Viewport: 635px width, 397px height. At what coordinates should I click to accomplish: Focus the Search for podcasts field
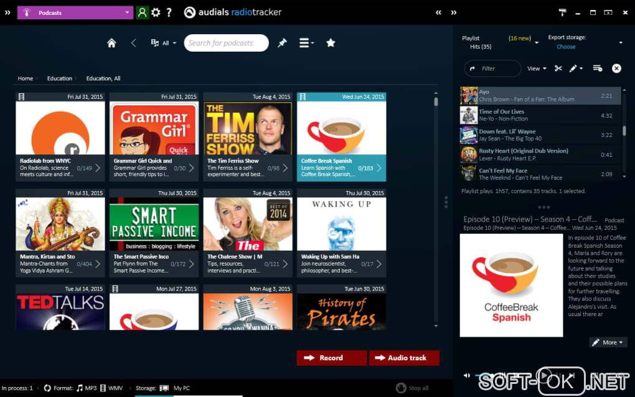click(x=226, y=43)
